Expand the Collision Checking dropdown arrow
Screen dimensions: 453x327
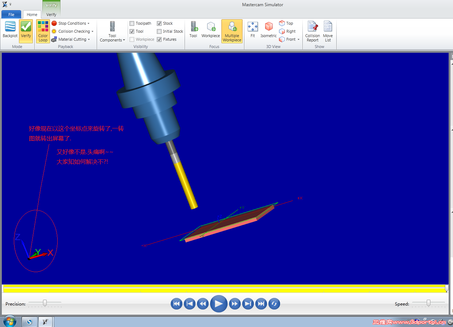click(x=92, y=32)
